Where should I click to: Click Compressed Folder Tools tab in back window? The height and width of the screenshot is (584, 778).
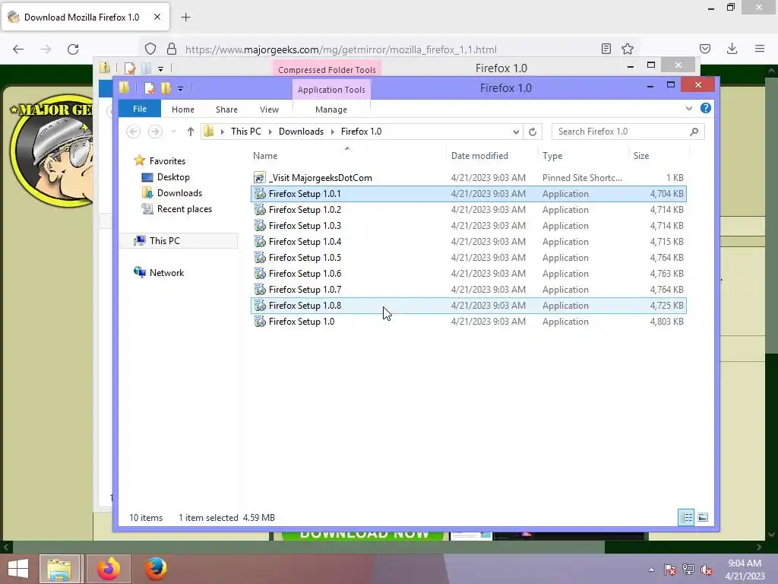click(x=327, y=69)
